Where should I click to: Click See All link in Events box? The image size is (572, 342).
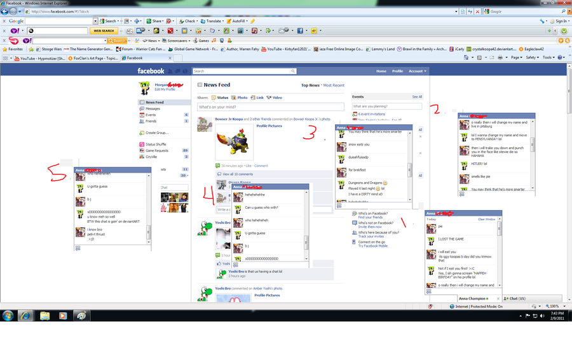417,97
